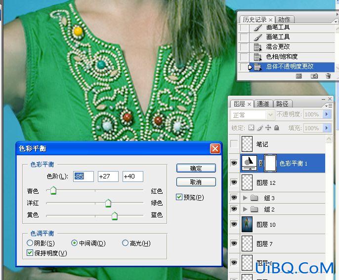339x280 pixels.
Task: Toggle the 预览(P) preview checkbox
Action: [x=179, y=197]
